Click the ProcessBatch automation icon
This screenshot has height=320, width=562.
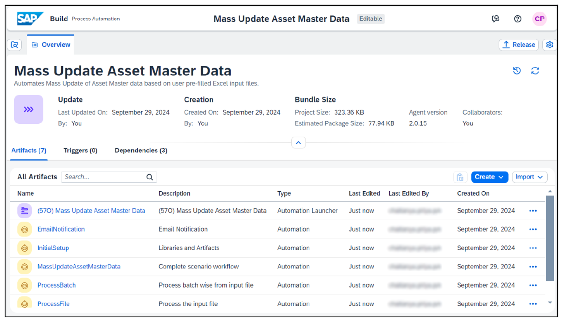coord(25,285)
